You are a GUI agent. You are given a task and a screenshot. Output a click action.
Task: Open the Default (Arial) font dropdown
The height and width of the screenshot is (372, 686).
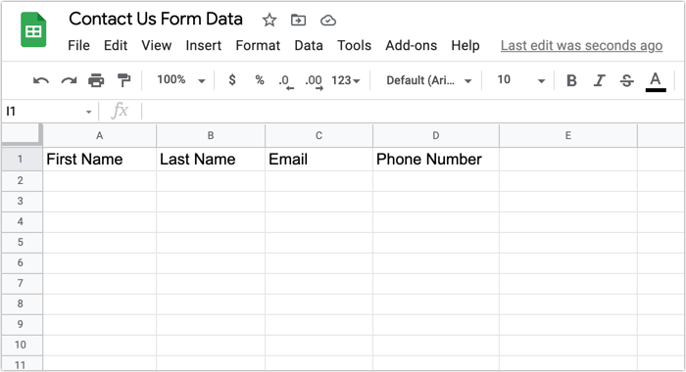[429, 80]
